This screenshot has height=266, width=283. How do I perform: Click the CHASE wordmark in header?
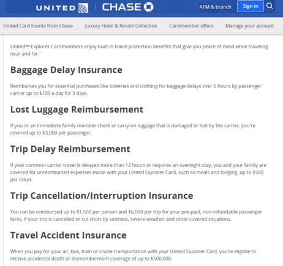121,7
